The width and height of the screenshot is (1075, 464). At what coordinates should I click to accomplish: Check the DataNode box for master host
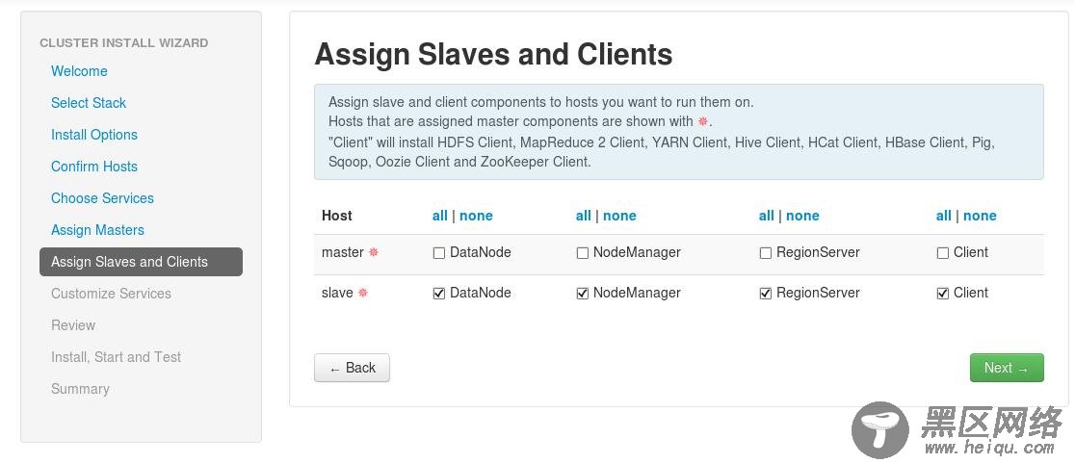tap(439, 253)
